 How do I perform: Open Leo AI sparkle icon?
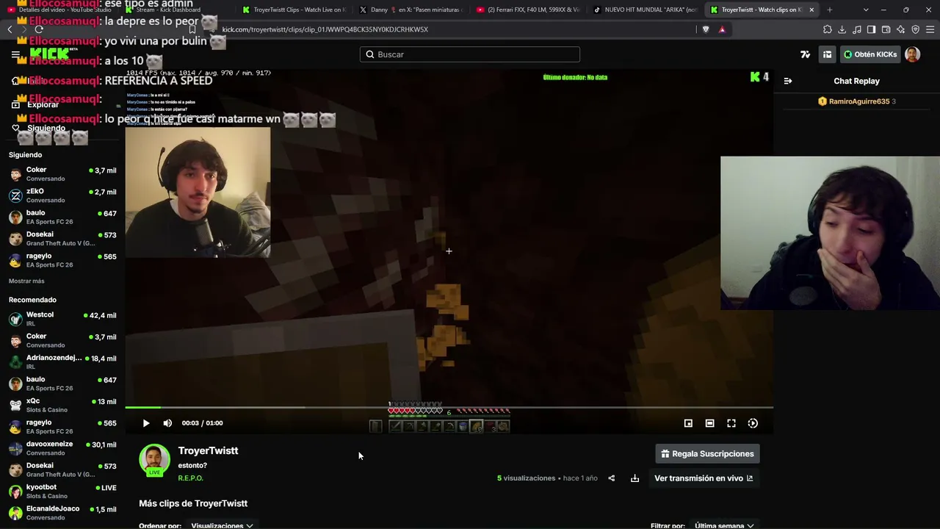click(x=901, y=29)
